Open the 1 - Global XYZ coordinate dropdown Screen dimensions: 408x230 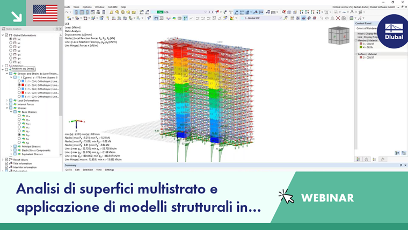coord(280,18)
